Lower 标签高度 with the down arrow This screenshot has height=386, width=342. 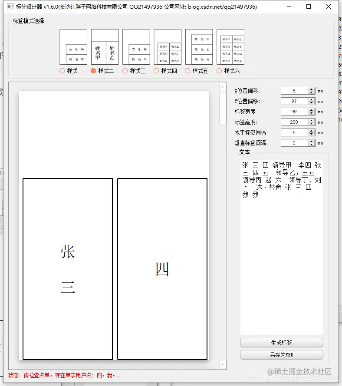tap(312, 124)
